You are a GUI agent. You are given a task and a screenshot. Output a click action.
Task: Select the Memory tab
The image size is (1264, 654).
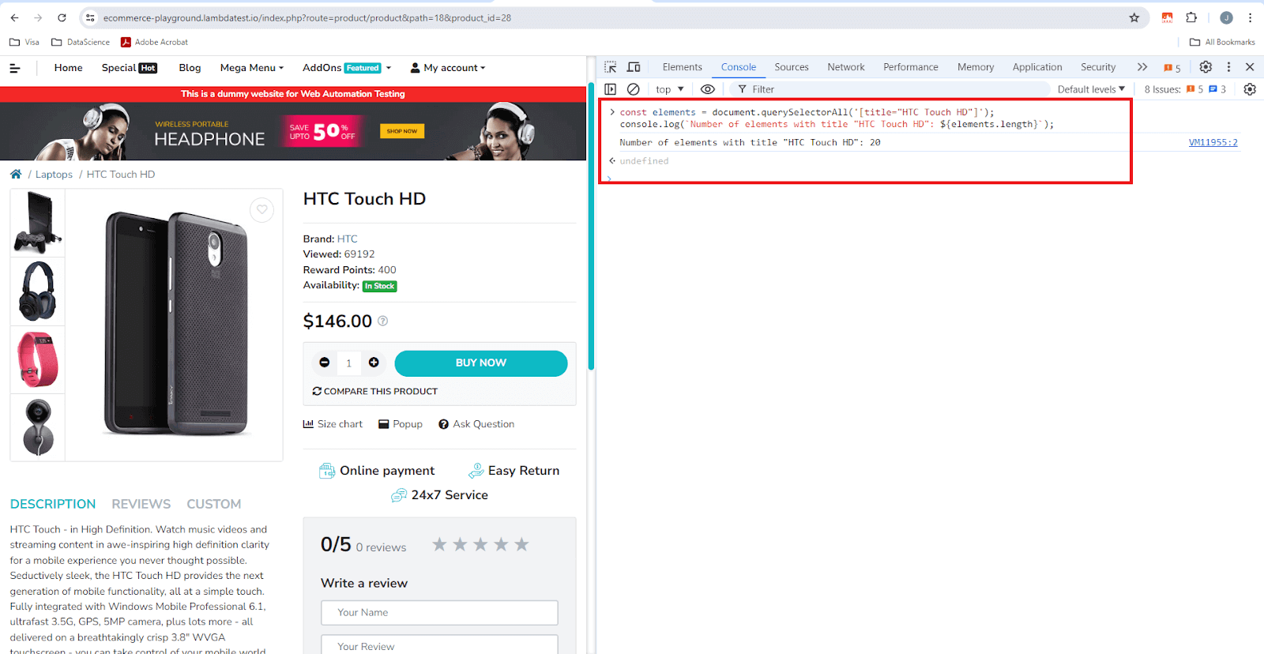[x=976, y=67]
